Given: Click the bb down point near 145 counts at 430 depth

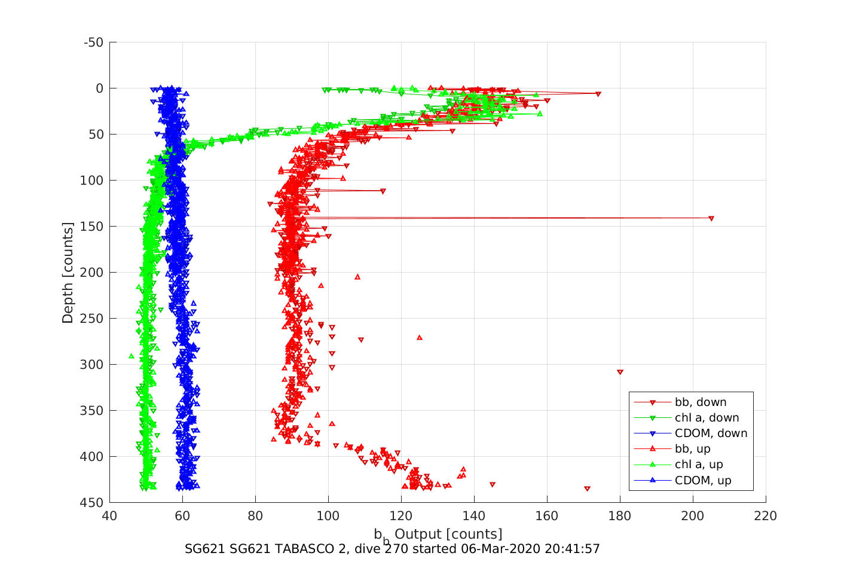Looking at the screenshot, I should tap(493, 485).
